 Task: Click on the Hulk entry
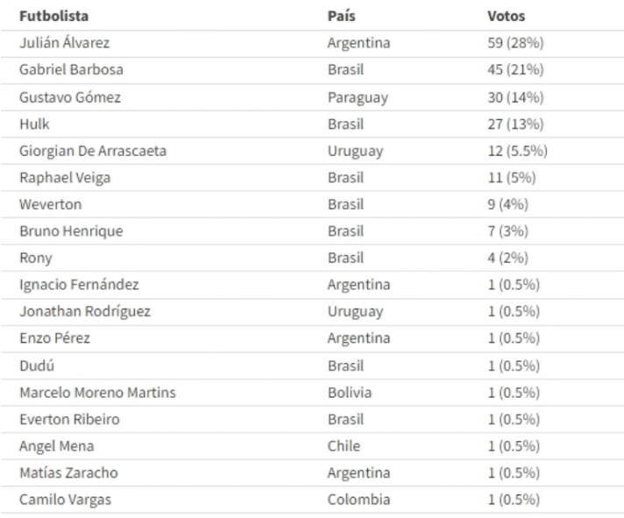coord(35,124)
